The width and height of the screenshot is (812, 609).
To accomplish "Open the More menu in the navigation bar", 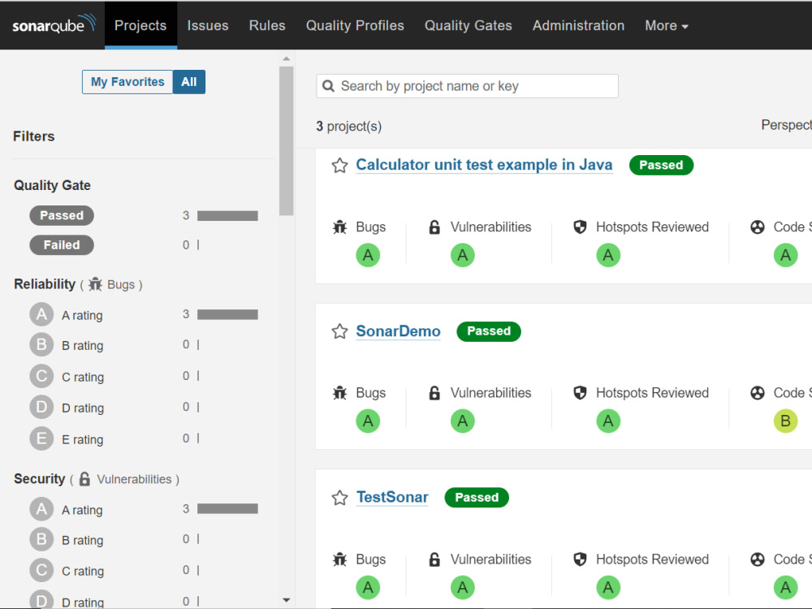I will [x=666, y=25].
